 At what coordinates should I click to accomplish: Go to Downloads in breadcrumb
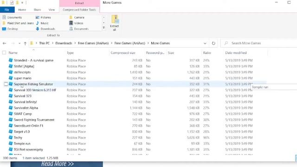[64, 43]
